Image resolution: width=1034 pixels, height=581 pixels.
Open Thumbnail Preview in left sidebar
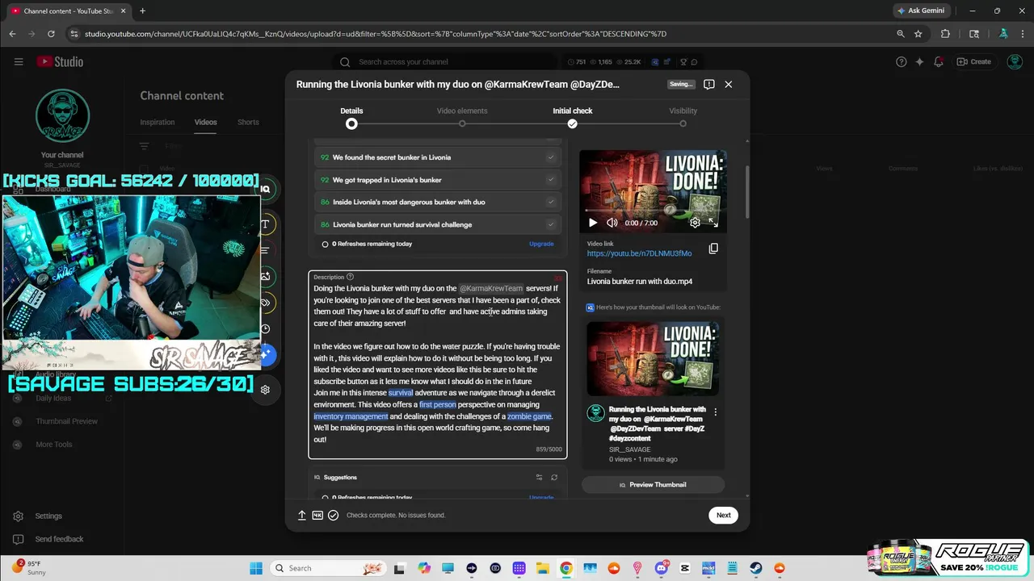(x=66, y=421)
